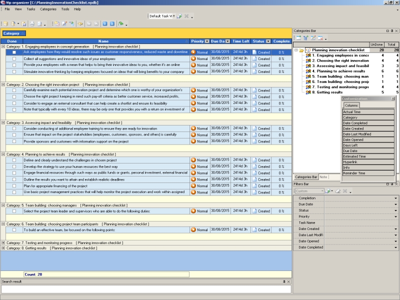The height and width of the screenshot is (300, 400).
Task: Click the Task Name filter input field
Action: [359, 223]
